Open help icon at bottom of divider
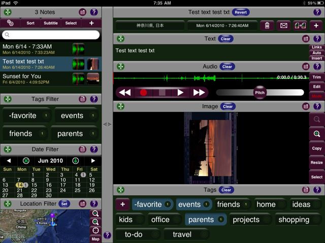The width and height of the screenshot is (325, 243). click(107, 235)
